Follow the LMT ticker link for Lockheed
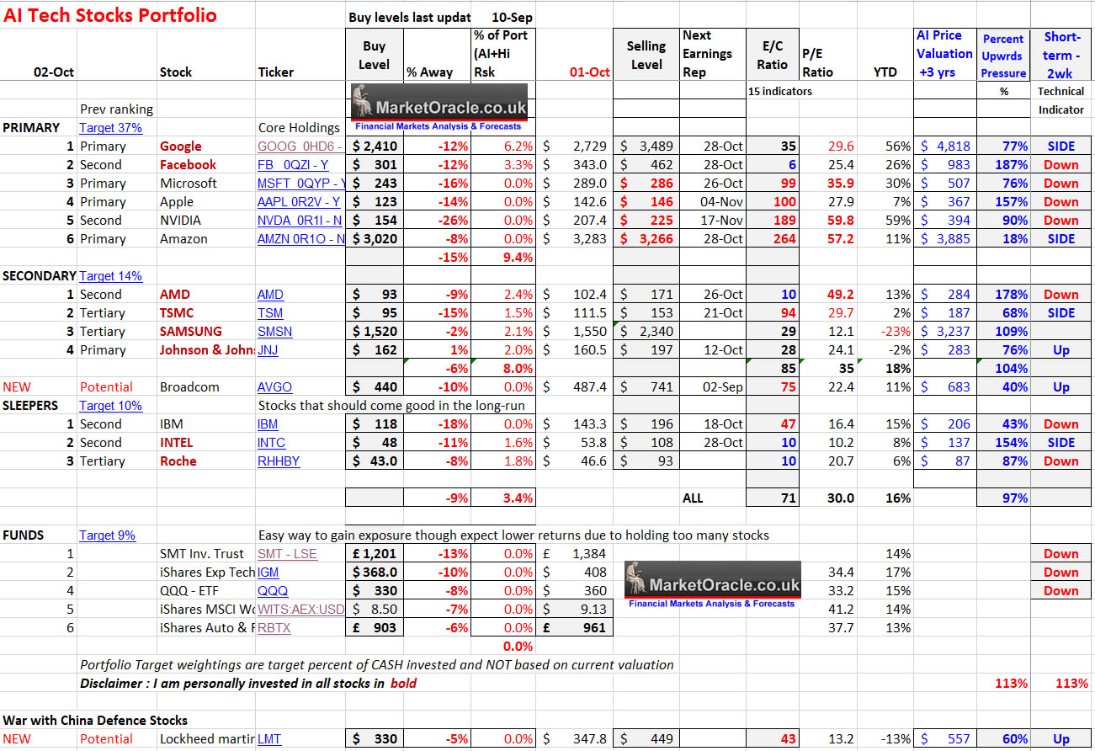The height and width of the screenshot is (751, 1095). (269, 739)
